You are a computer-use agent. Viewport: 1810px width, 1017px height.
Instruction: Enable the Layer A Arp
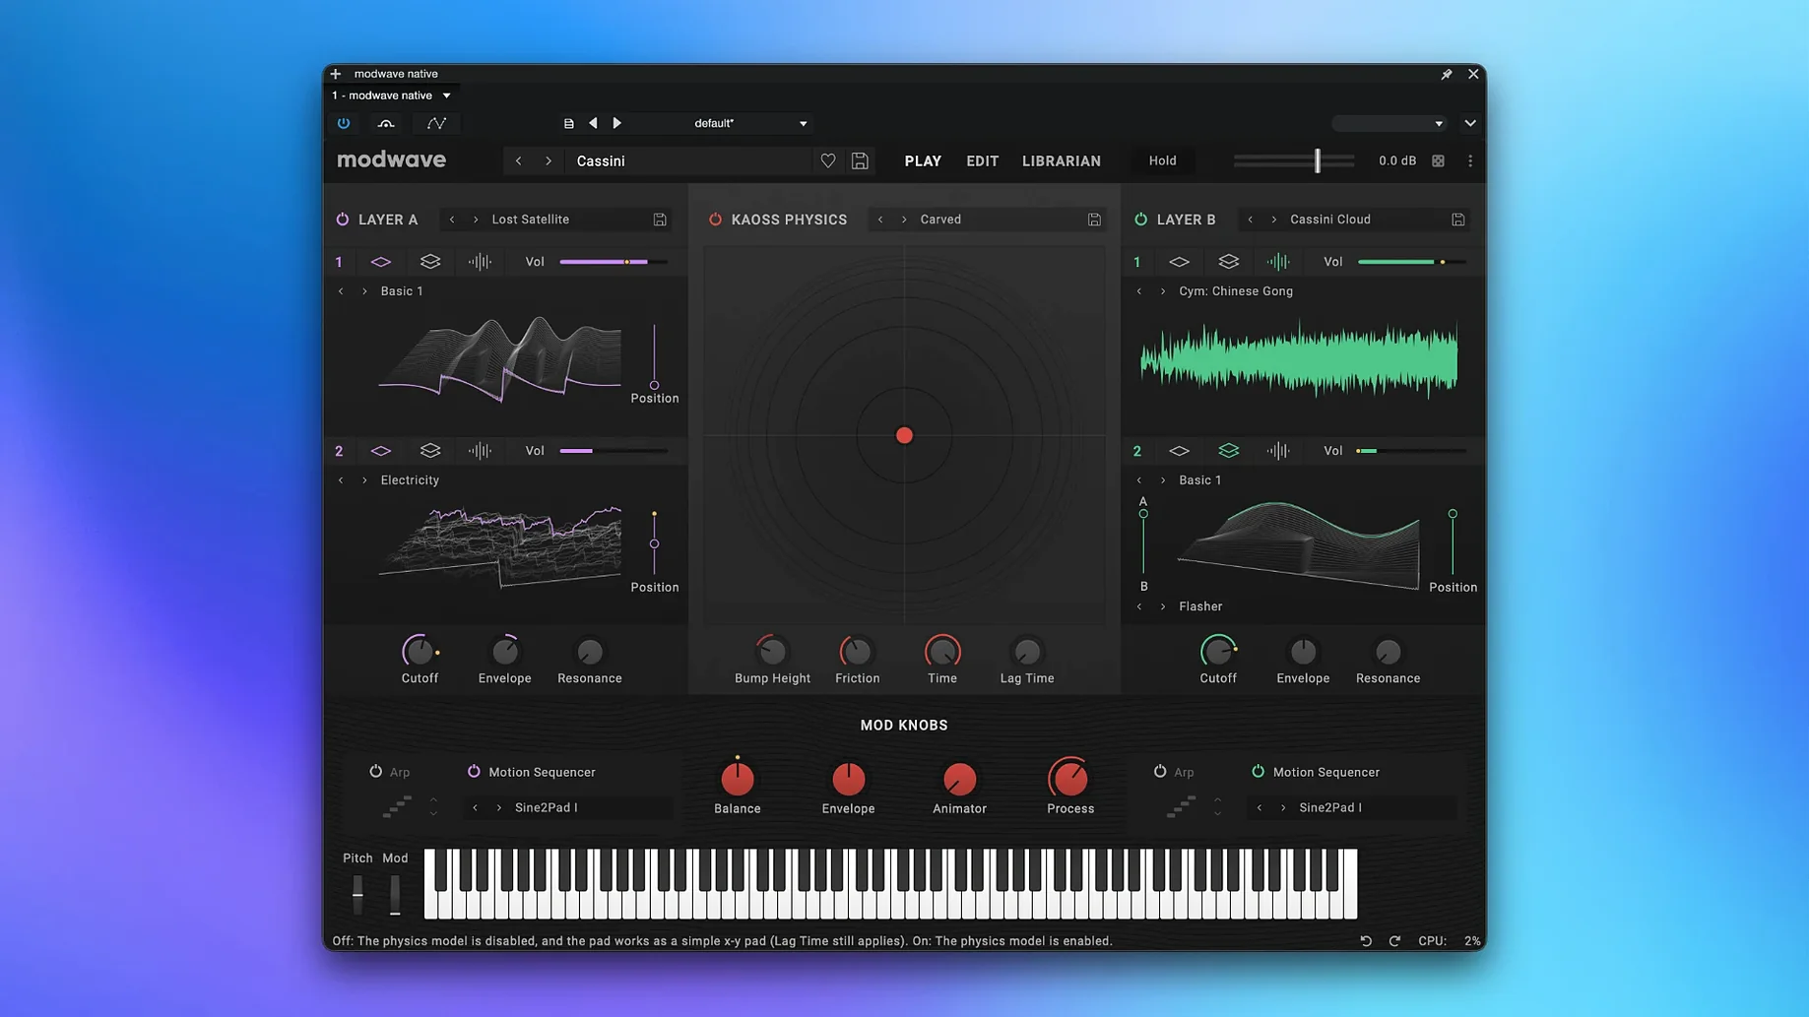tap(376, 772)
